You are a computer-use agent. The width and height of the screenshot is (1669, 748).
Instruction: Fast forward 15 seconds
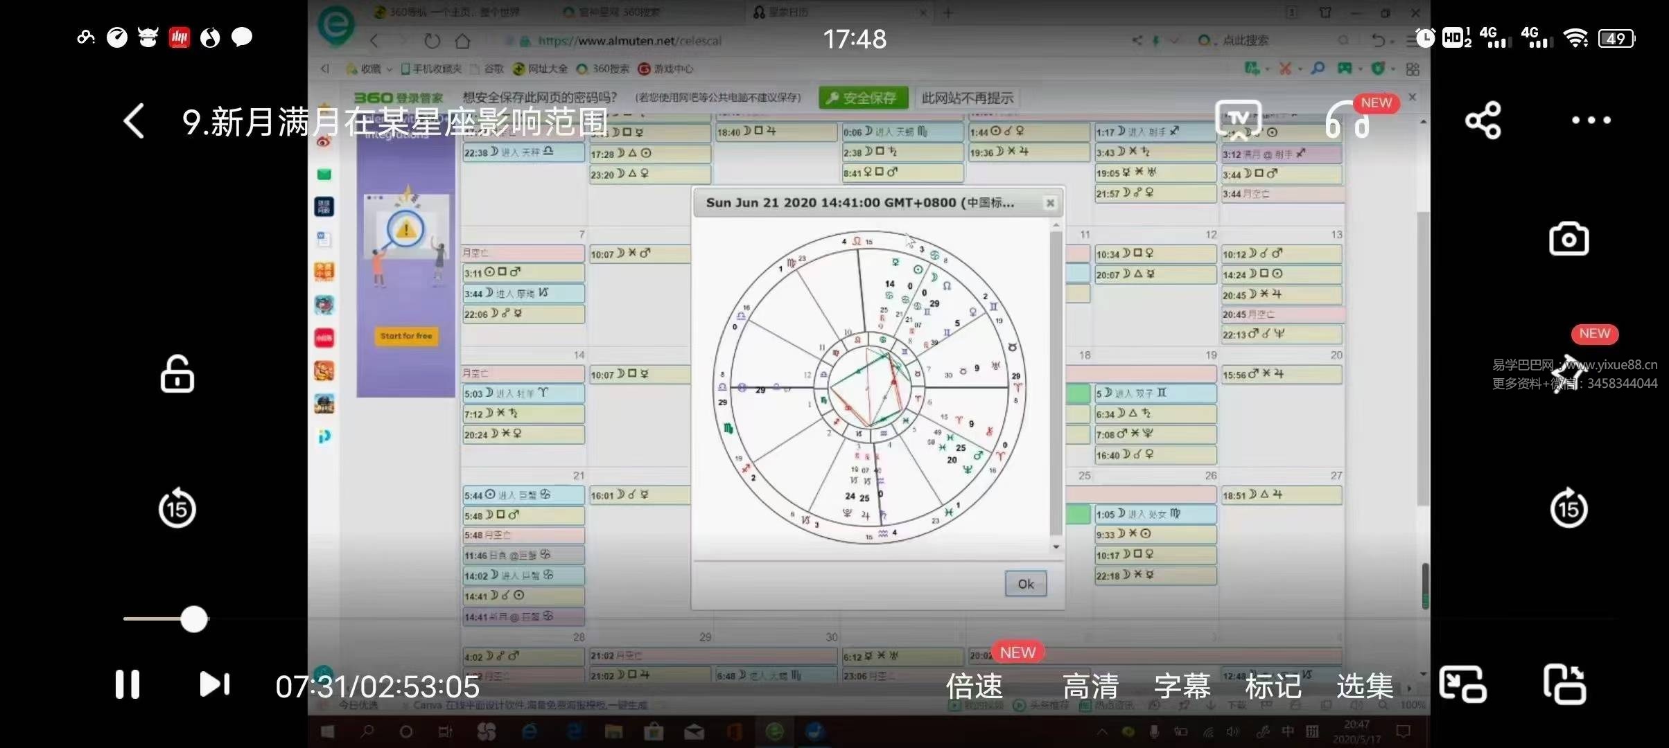(1568, 508)
